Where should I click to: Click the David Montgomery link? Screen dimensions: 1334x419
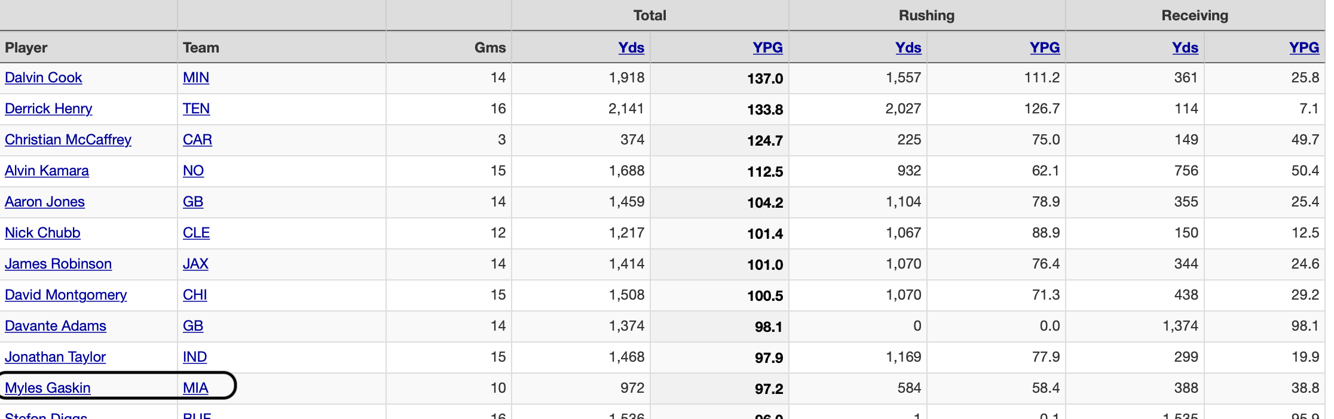coord(66,295)
